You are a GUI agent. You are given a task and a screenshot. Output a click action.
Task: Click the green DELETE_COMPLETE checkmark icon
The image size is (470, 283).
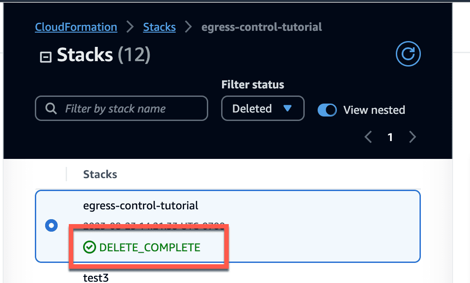coord(89,247)
